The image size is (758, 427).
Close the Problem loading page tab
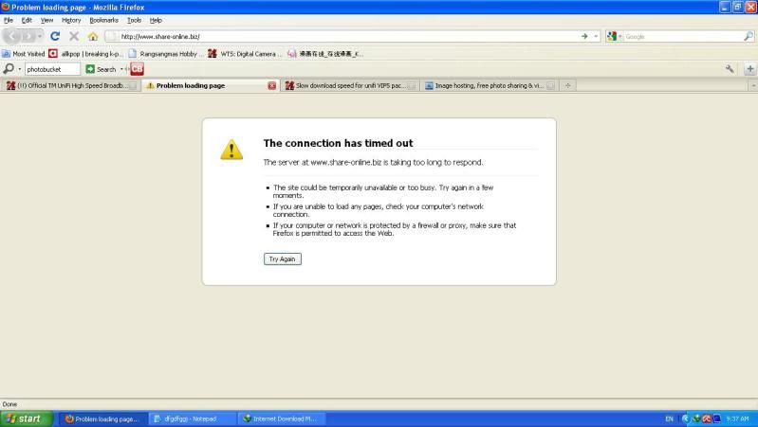click(272, 85)
